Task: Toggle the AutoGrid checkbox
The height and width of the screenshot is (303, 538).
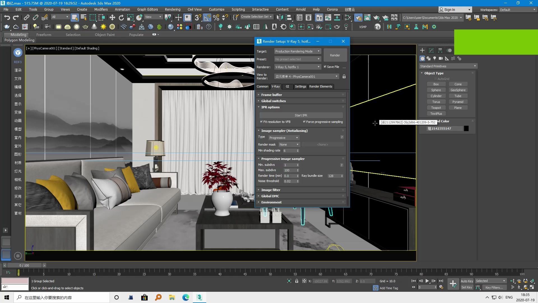Action: (435, 79)
